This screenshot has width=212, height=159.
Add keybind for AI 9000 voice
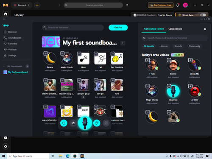[195, 103]
